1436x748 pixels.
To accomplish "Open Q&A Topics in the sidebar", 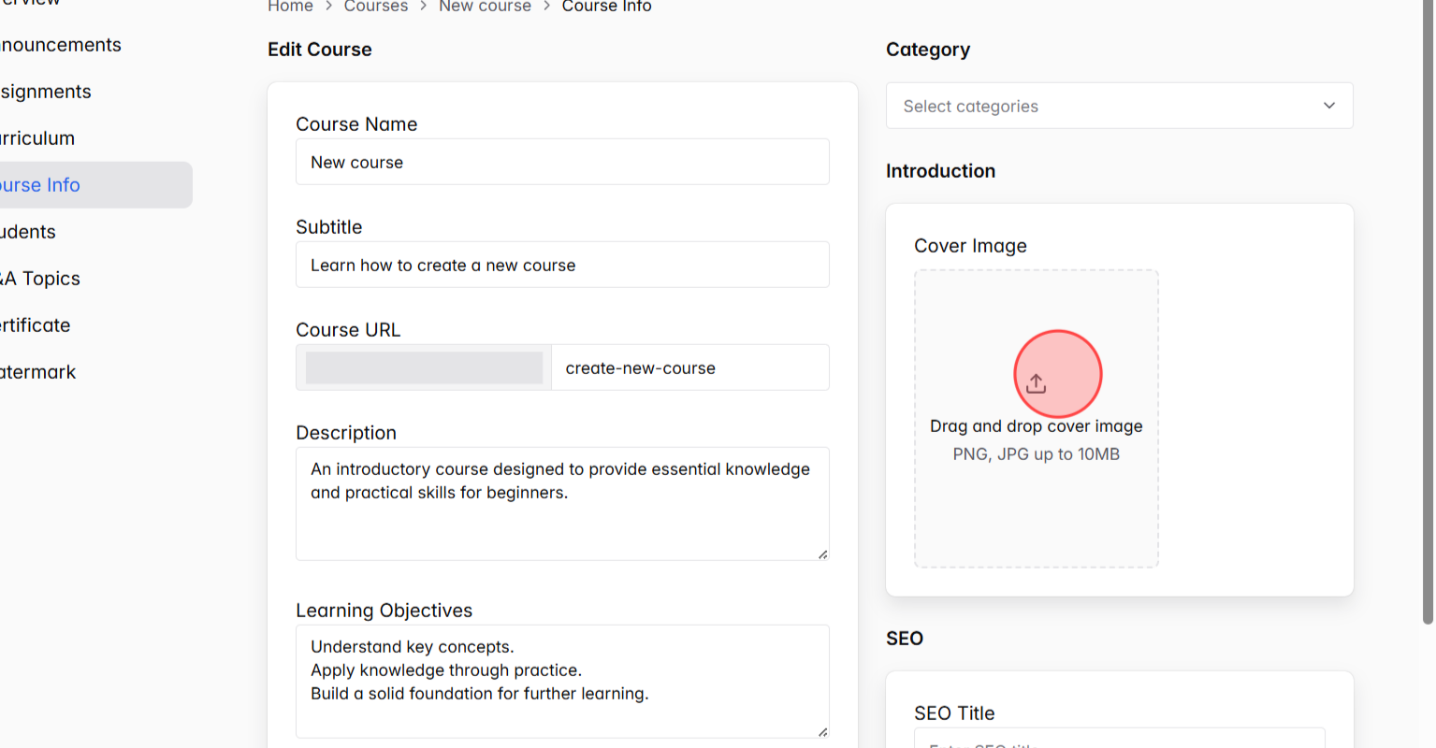I will tap(41, 278).
